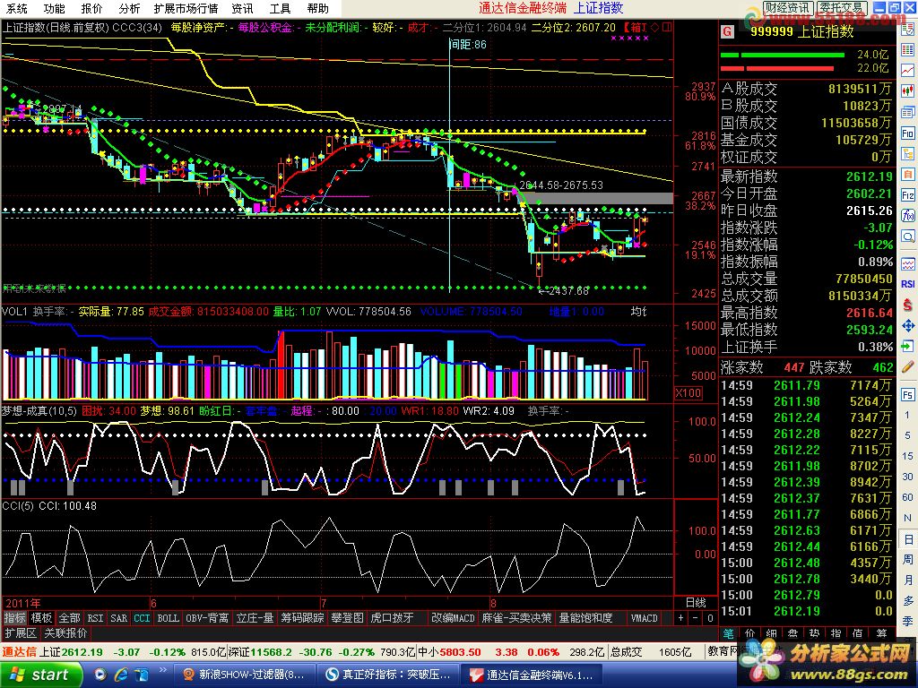Open the 真正好指标 taskbar window
The image size is (918, 688).
click(x=389, y=675)
